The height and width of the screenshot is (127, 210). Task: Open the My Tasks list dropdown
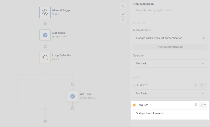170,94
